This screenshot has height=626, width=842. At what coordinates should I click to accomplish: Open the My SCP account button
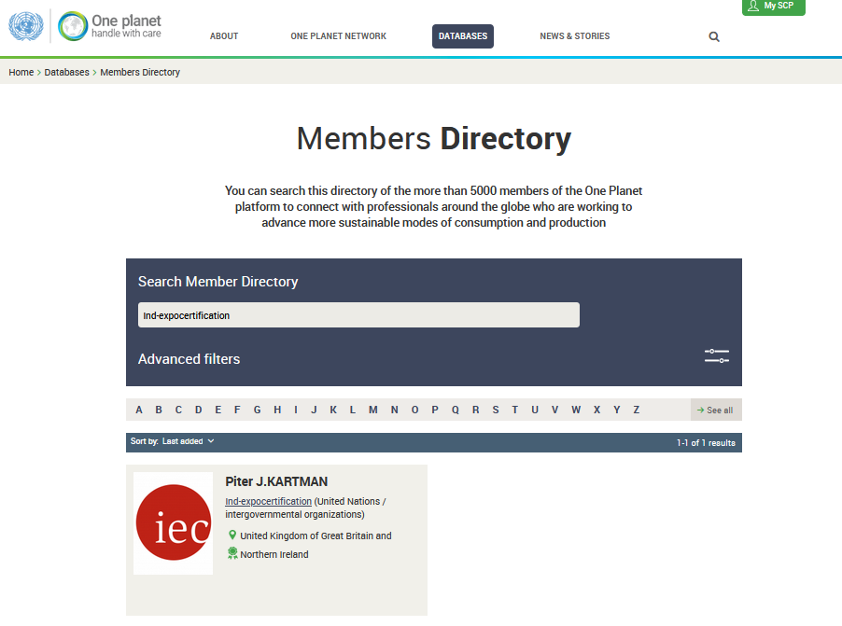(773, 7)
